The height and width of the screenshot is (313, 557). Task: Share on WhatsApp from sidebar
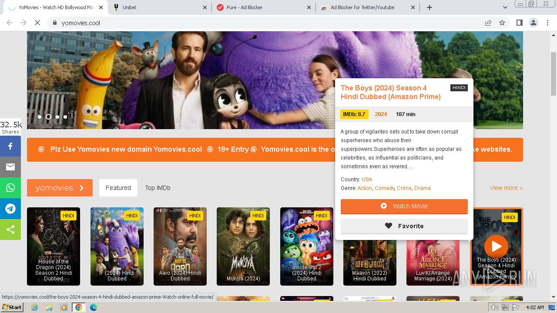click(10, 188)
